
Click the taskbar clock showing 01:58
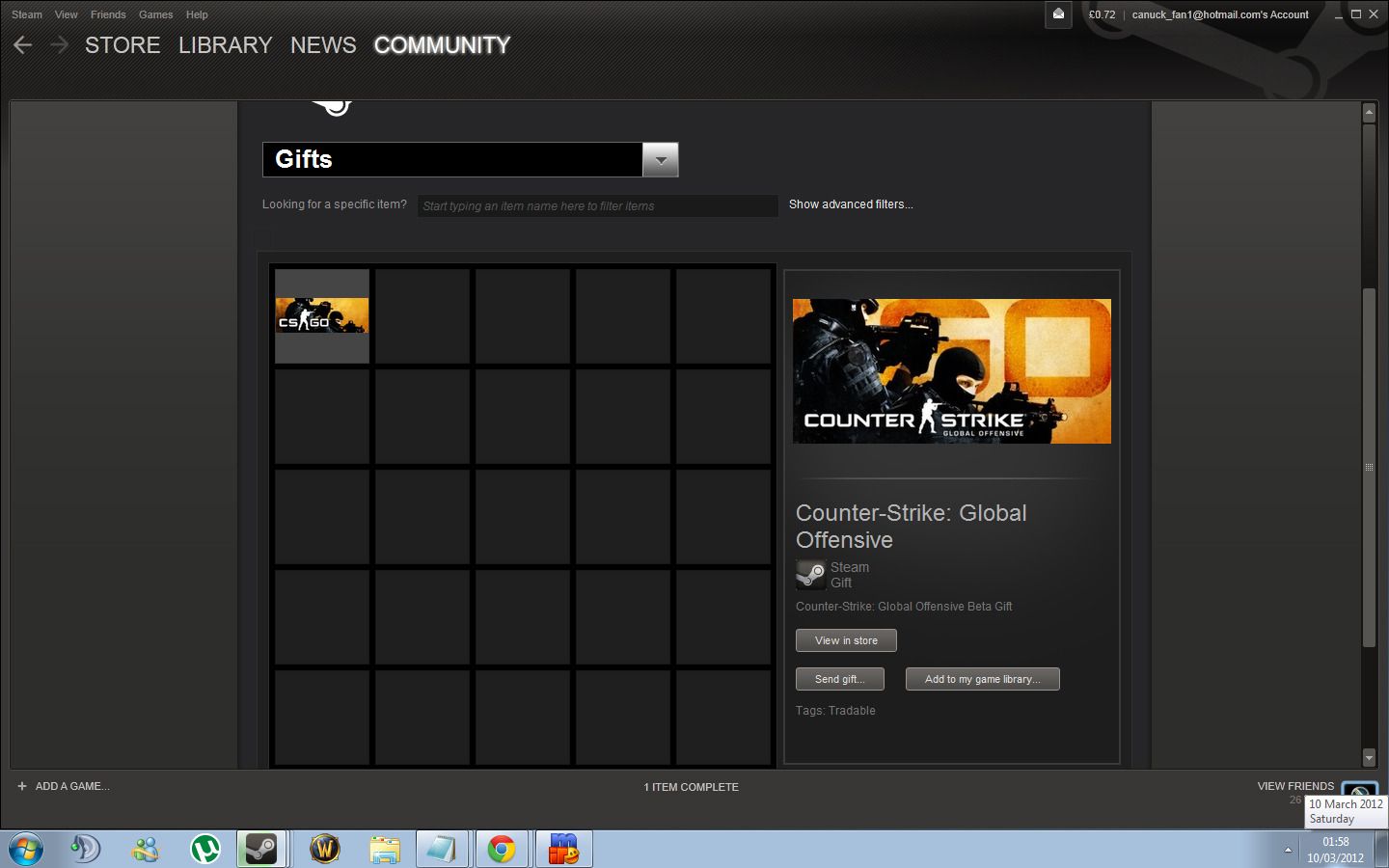point(1335,850)
